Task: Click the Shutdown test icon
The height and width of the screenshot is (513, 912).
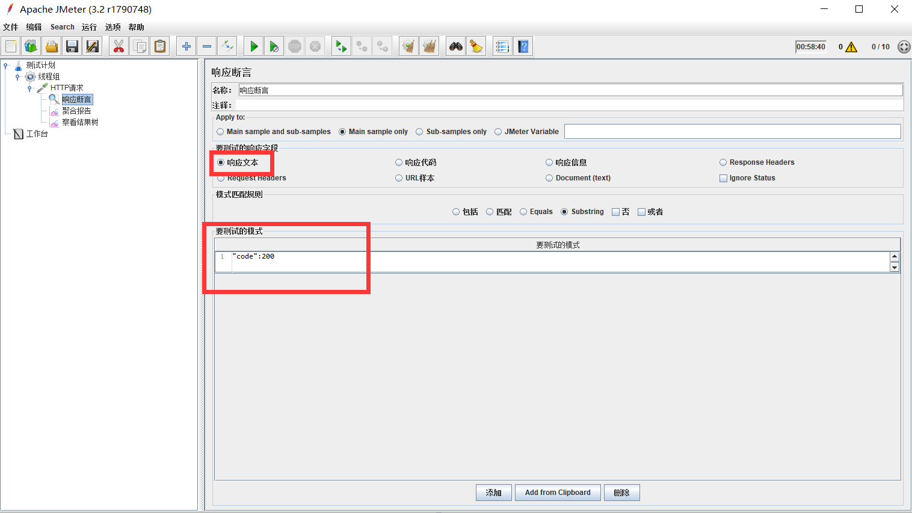Action: coord(315,46)
